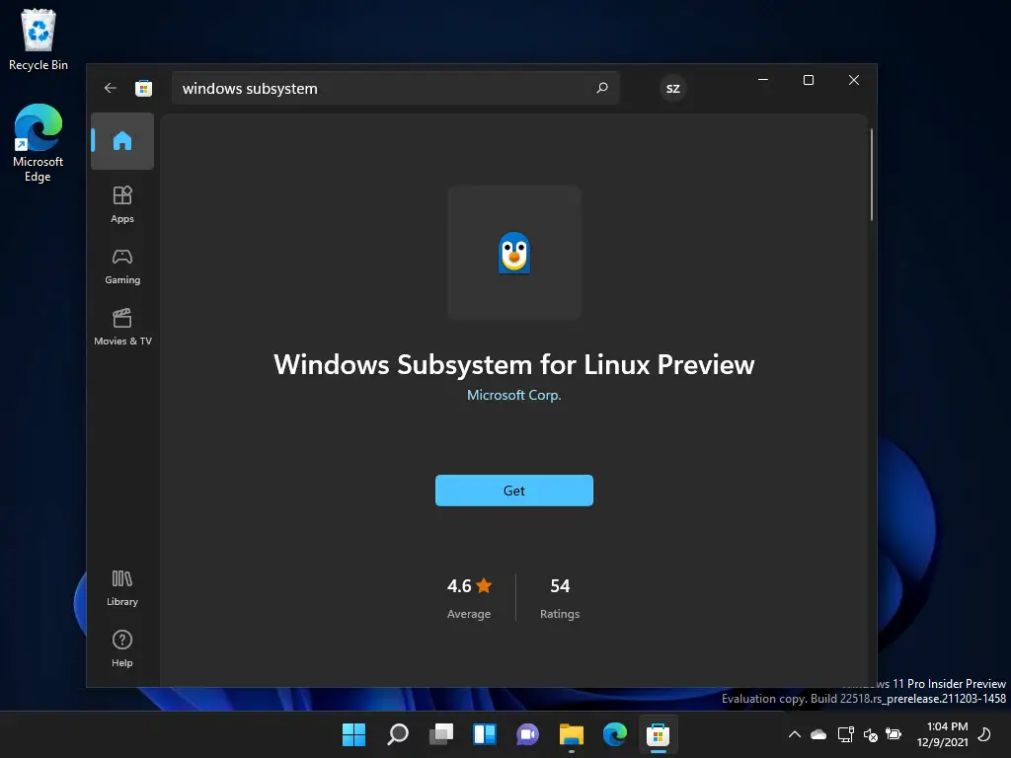Open the Widgets panel from taskbar
This screenshot has width=1011, height=758.
click(484, 734)
